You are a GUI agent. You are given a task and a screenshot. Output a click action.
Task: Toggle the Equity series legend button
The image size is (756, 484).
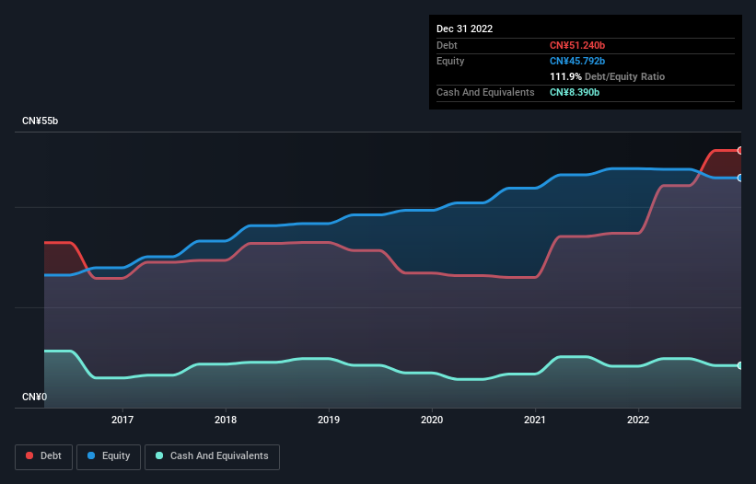coord(109,456)
